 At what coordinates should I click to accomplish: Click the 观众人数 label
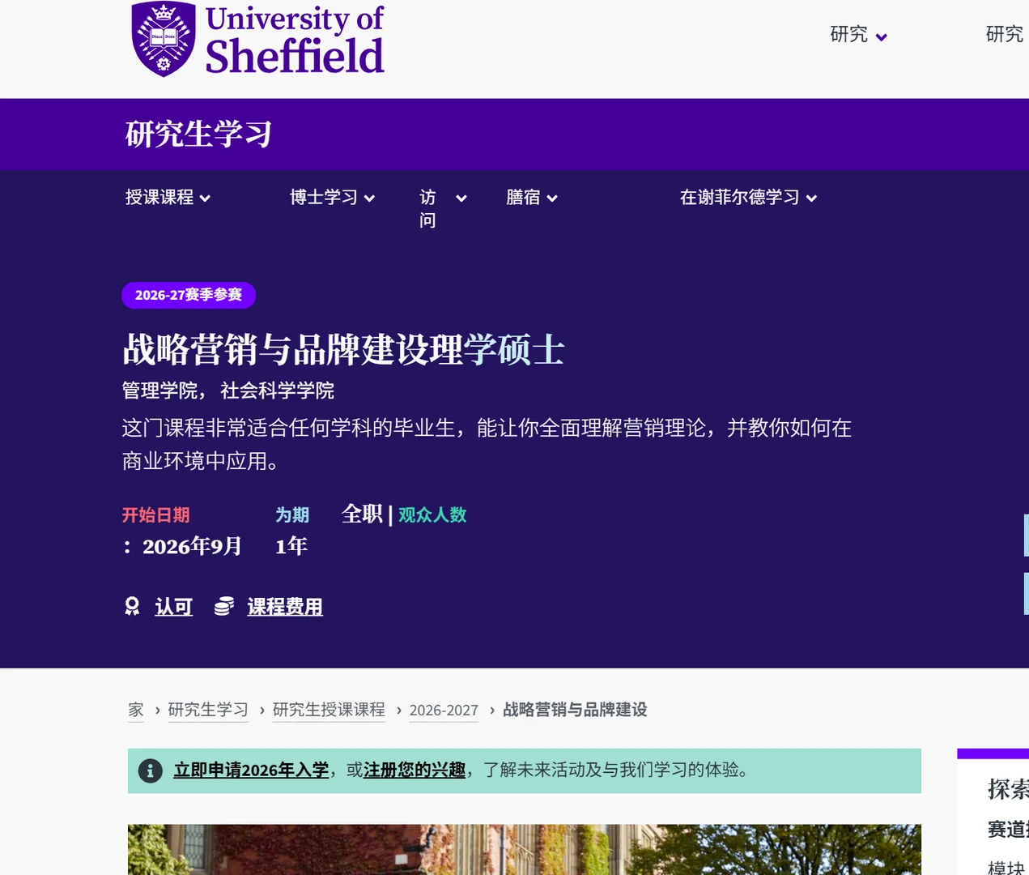[x=432, y=515]
